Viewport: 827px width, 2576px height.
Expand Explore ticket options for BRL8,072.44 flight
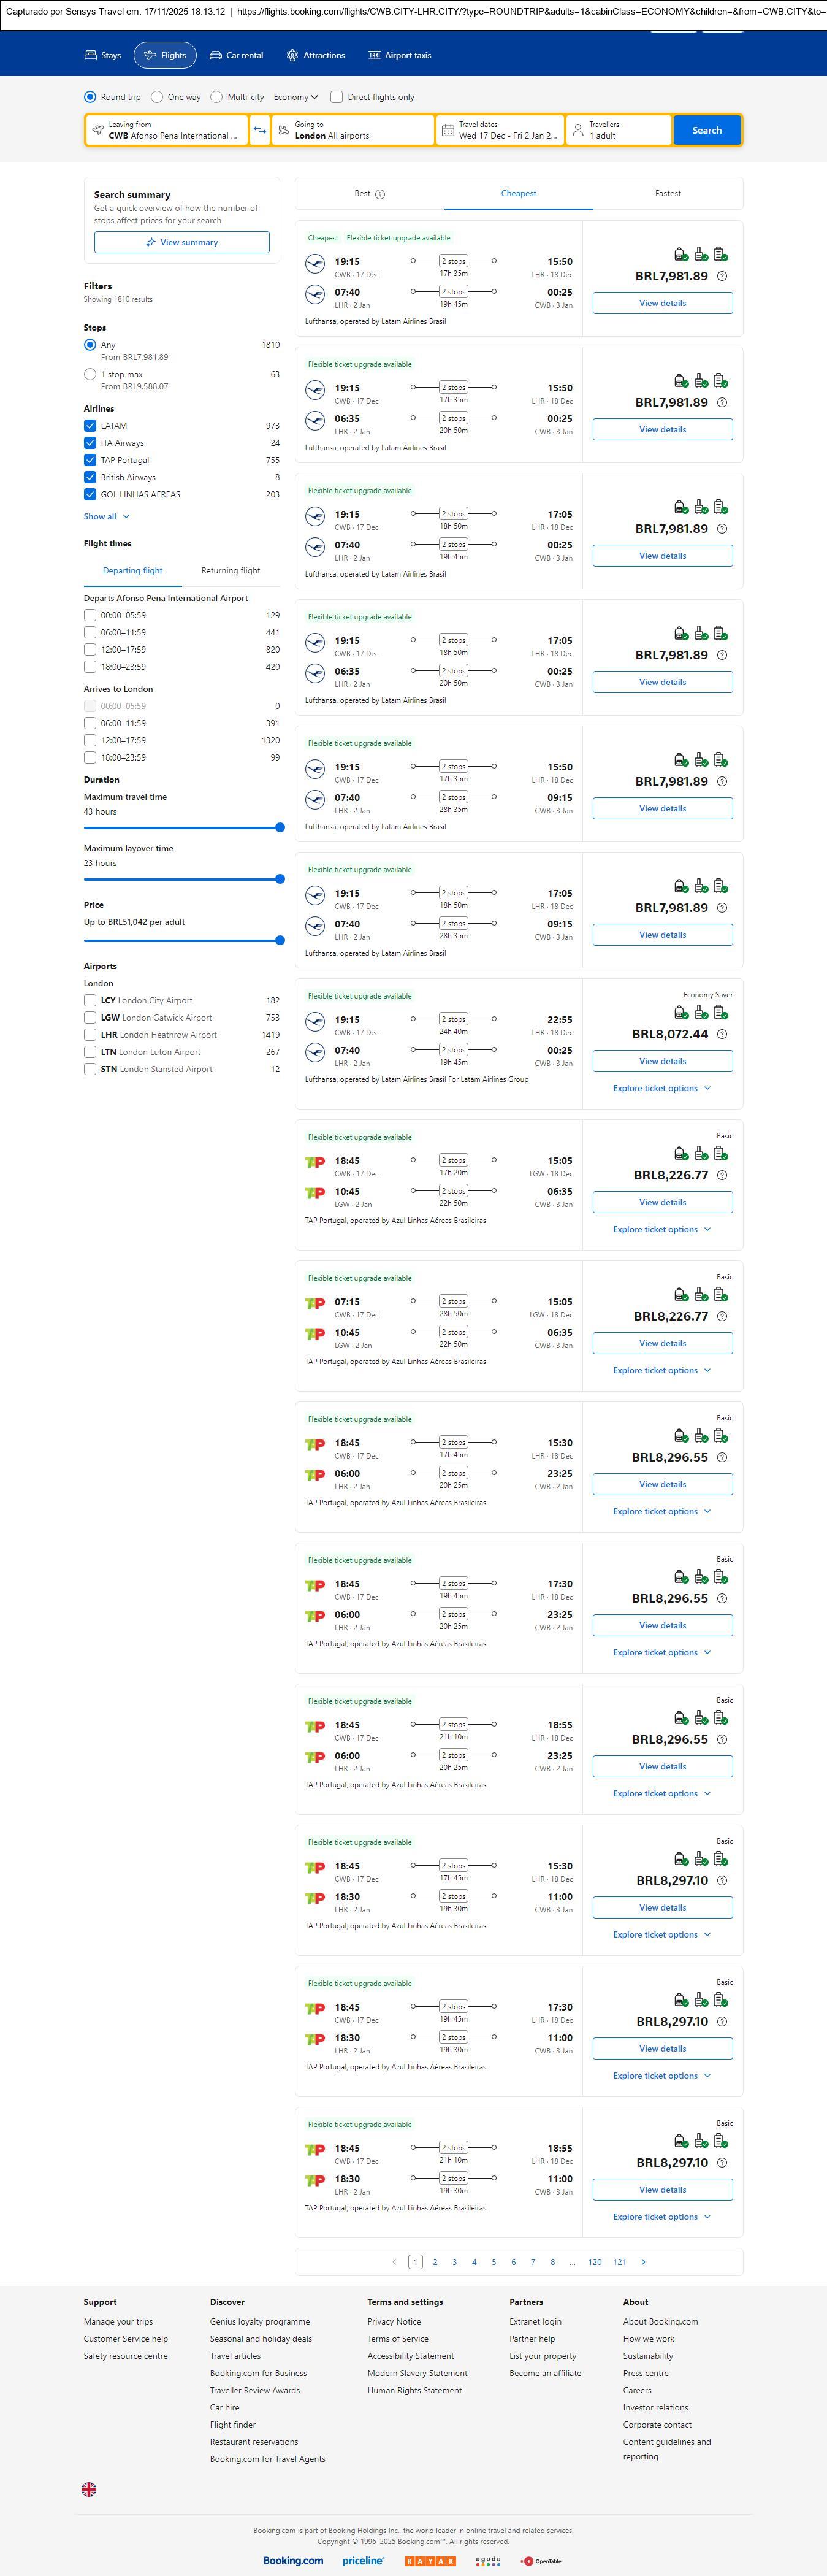click(661, 1088)
